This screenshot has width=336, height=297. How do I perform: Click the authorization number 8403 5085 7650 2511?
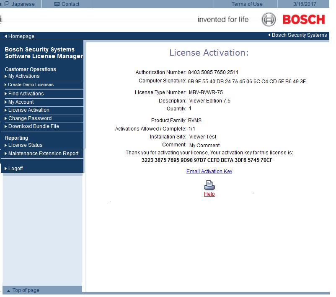(x=213, y=72)
